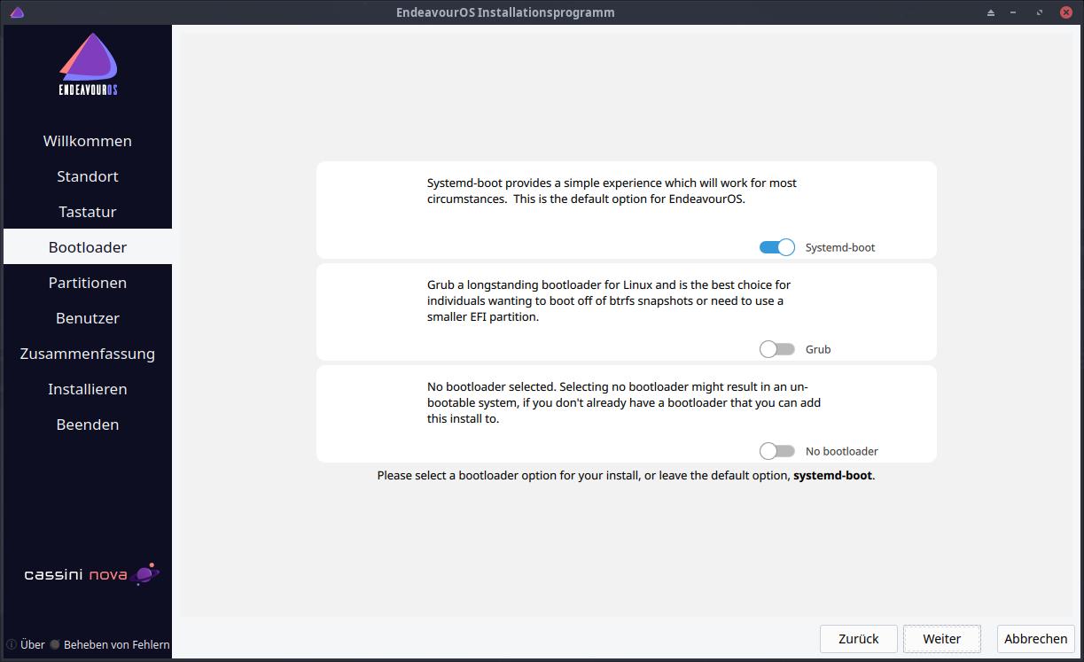Open the Willkommen page

88,140
